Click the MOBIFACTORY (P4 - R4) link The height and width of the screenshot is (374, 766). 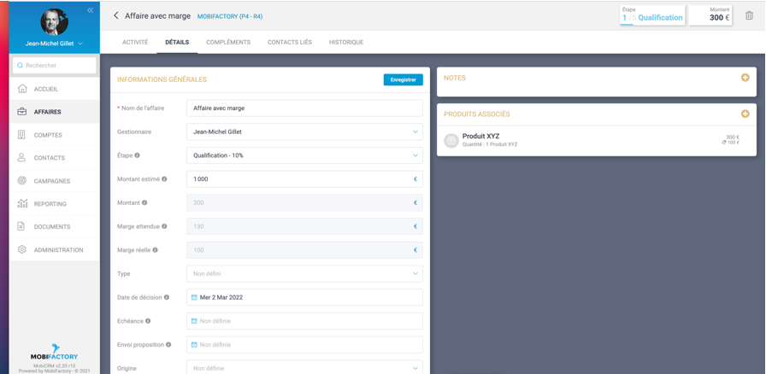coord(230,16)
